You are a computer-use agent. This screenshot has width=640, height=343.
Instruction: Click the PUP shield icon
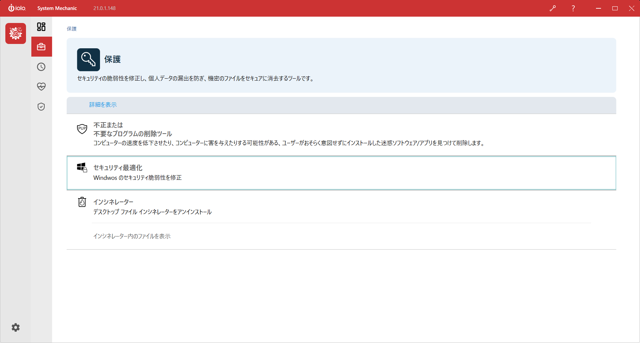[x=82, y=129]
